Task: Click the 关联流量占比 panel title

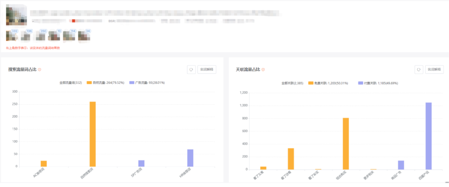Action: (248, 69)
